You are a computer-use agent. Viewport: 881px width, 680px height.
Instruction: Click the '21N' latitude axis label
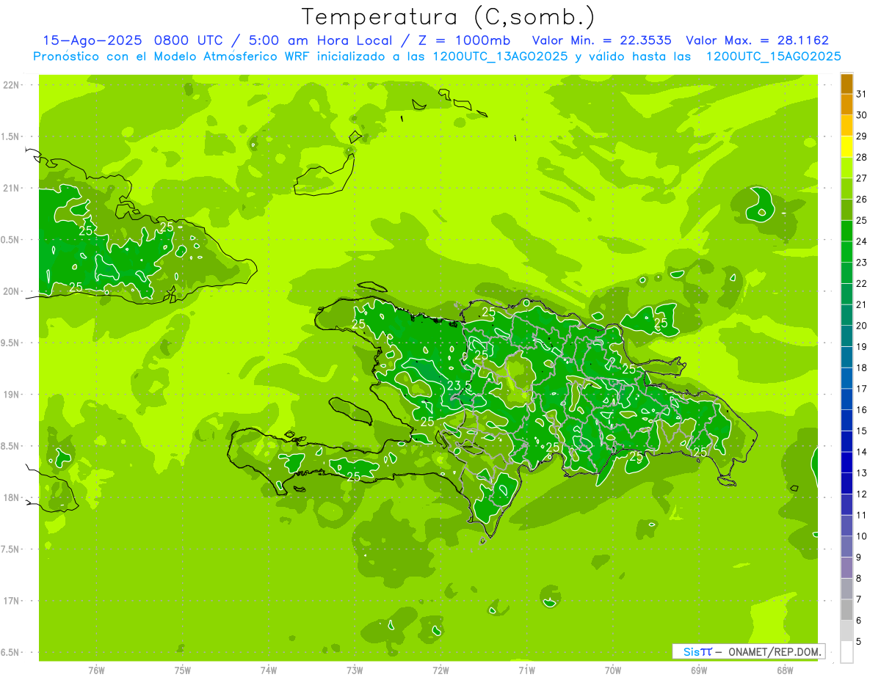tap(12, 188)
